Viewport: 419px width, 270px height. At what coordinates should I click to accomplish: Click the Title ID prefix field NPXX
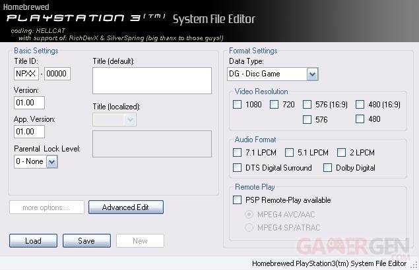[26, 74]
